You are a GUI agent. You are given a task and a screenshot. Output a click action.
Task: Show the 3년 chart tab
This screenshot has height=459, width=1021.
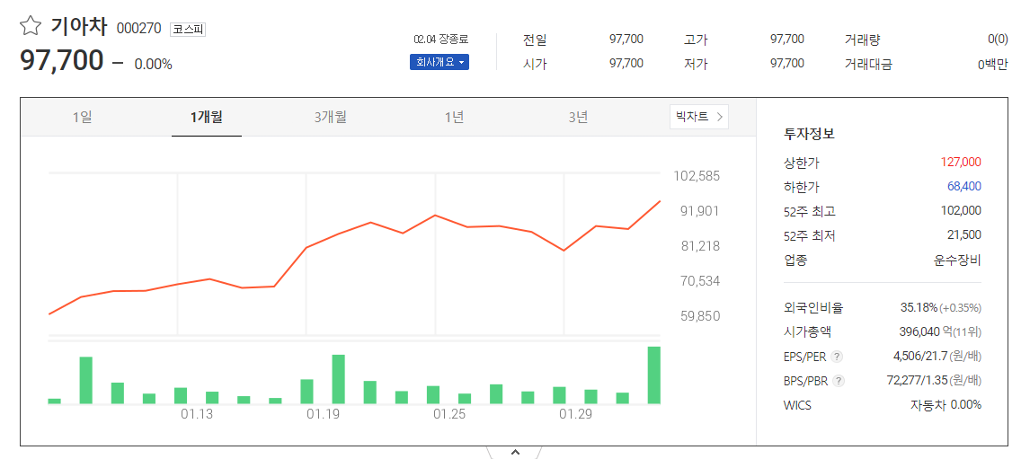[x=578, y=117]
